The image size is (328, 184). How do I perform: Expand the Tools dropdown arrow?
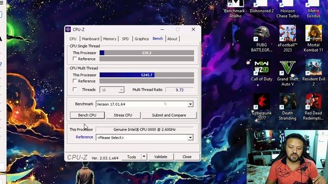click(x=144, y=157)
